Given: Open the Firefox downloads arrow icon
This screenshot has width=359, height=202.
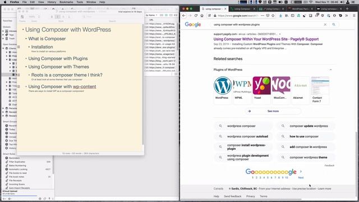Looking at the screenshot, I should coord(280,16).
